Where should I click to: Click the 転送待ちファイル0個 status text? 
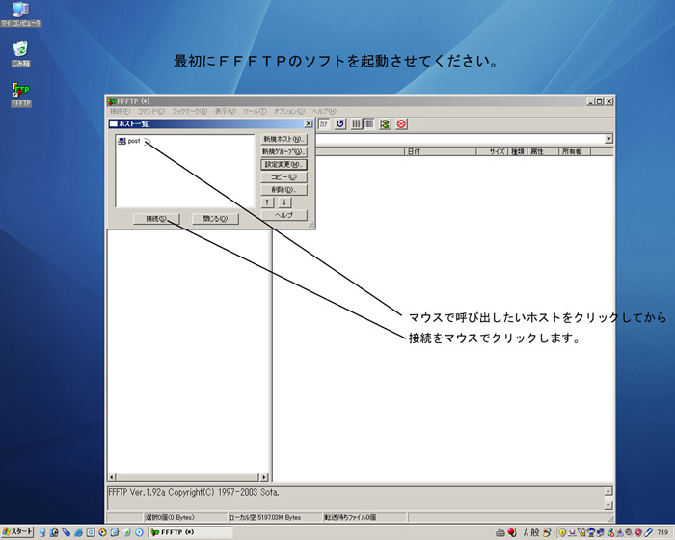(x=350, y=517)
